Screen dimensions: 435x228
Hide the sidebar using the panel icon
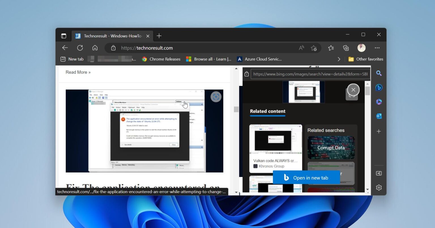click(379, 173)
